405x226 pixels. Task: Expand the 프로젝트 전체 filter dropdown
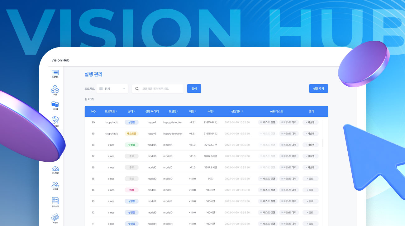[x=112, y=89]
